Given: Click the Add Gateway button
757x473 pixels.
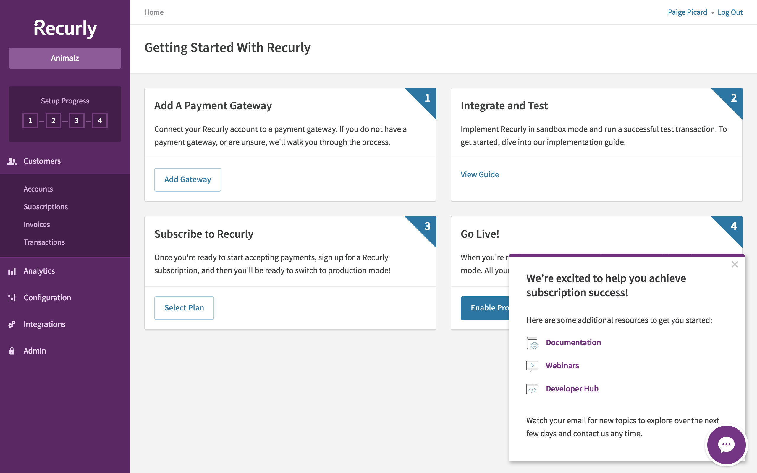Looking at the screenshot, I should click(188, 179).
